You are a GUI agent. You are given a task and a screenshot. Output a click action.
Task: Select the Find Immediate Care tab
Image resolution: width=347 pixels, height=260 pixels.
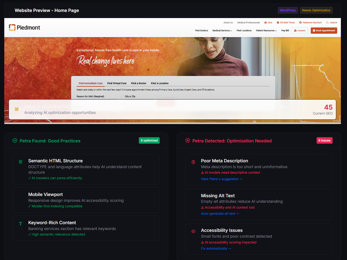click(91, 83)
